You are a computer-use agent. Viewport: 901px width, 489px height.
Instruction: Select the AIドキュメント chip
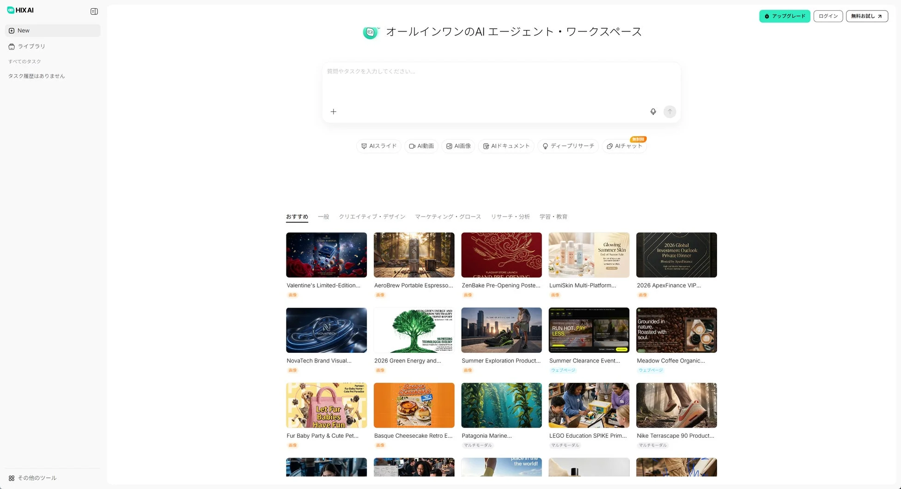(x=506, y=146)
